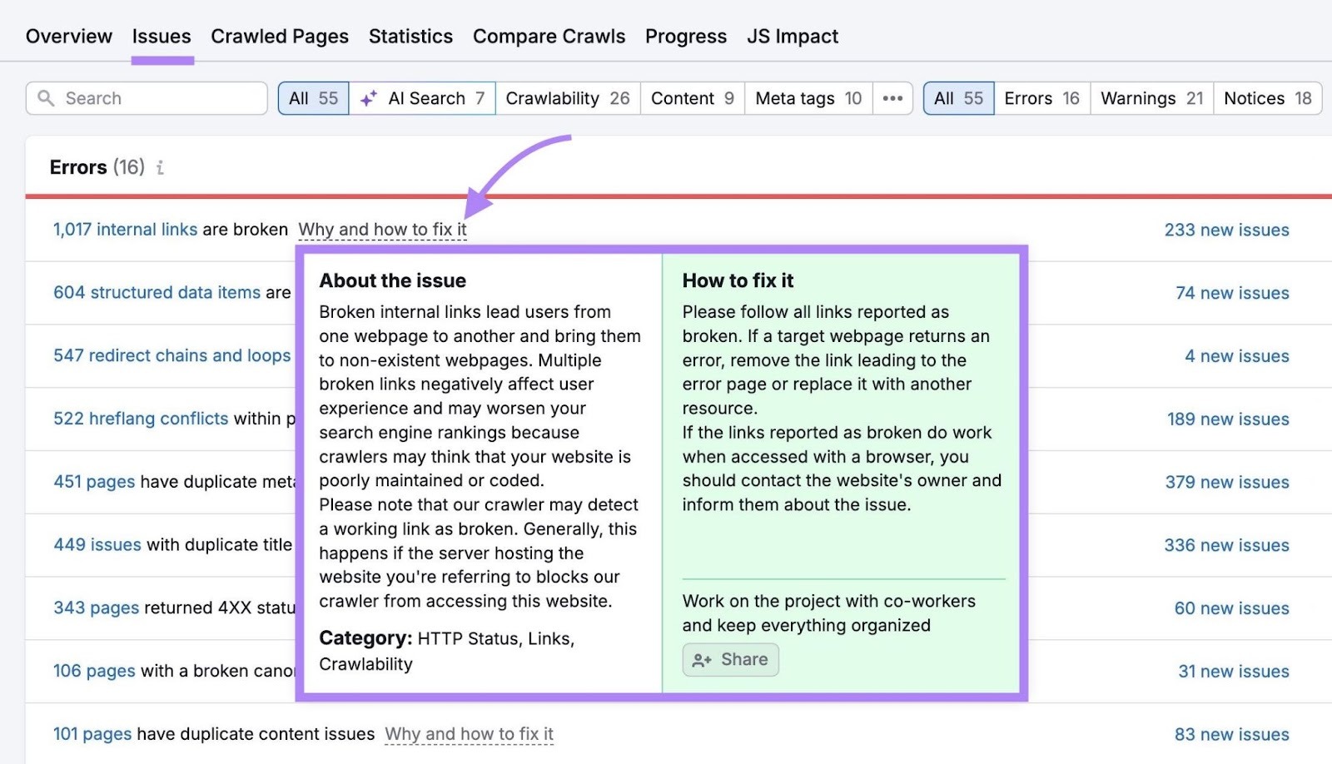
Task: Switch to the Crawled Pages tab
Action: point(280,36)
